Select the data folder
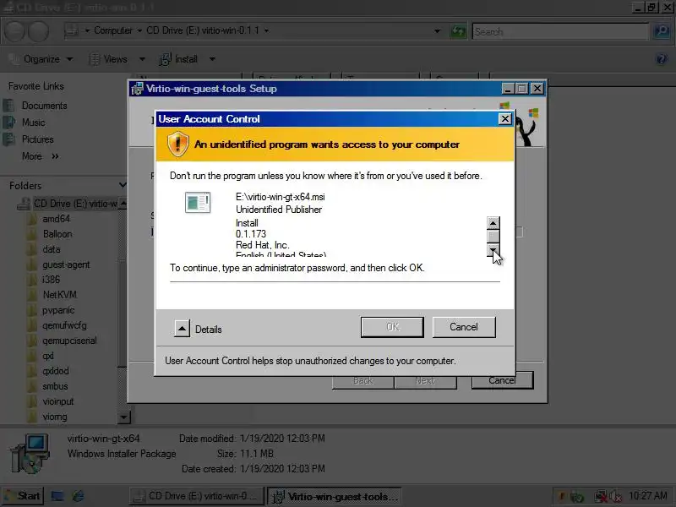676x507 pixels. point(52,249)
